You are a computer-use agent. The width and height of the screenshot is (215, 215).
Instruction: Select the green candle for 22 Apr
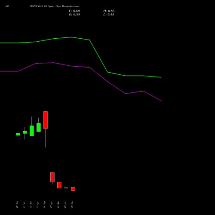tap(32, 131)
